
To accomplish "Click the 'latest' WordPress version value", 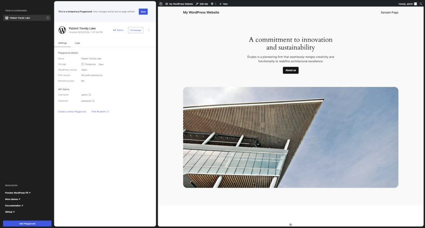I will click(84, 70).
